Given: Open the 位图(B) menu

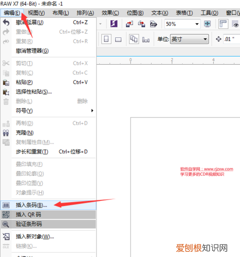Looking at the screenshot, I should (x=135, y=13).
